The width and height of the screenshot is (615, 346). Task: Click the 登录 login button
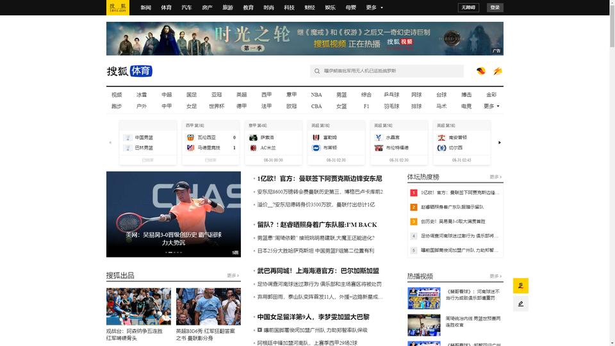[x=495, y=8]
